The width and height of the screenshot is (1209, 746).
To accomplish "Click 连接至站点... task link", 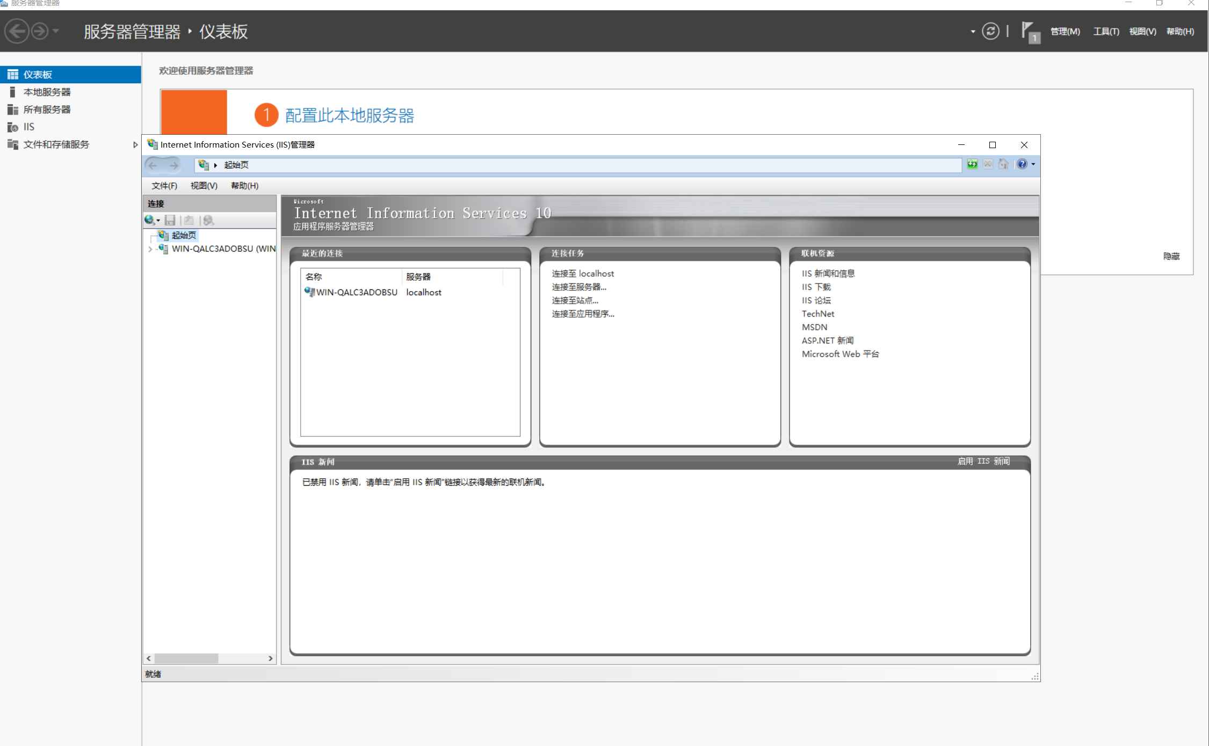I will [x=575, y=301].
